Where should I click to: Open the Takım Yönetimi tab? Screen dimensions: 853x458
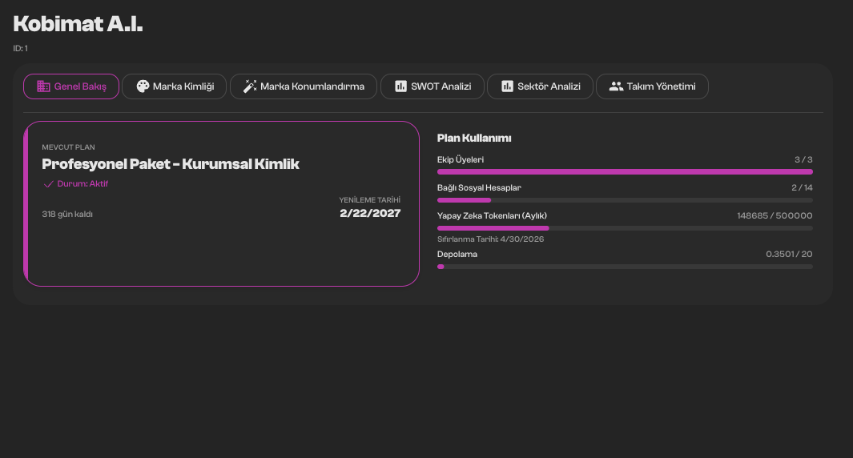[x=652, y=86]
